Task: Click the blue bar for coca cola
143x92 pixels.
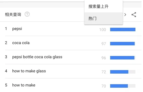Action: (x=122, y=44)
